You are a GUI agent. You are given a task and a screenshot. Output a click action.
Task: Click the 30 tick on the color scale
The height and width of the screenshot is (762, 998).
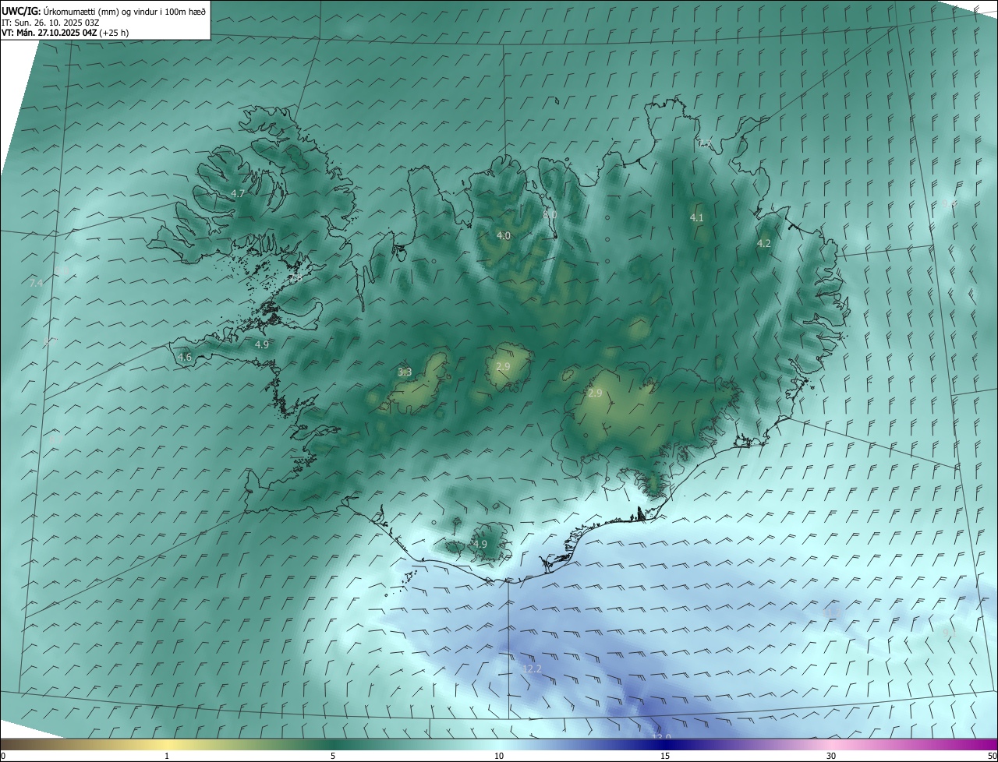click(831, 756)
